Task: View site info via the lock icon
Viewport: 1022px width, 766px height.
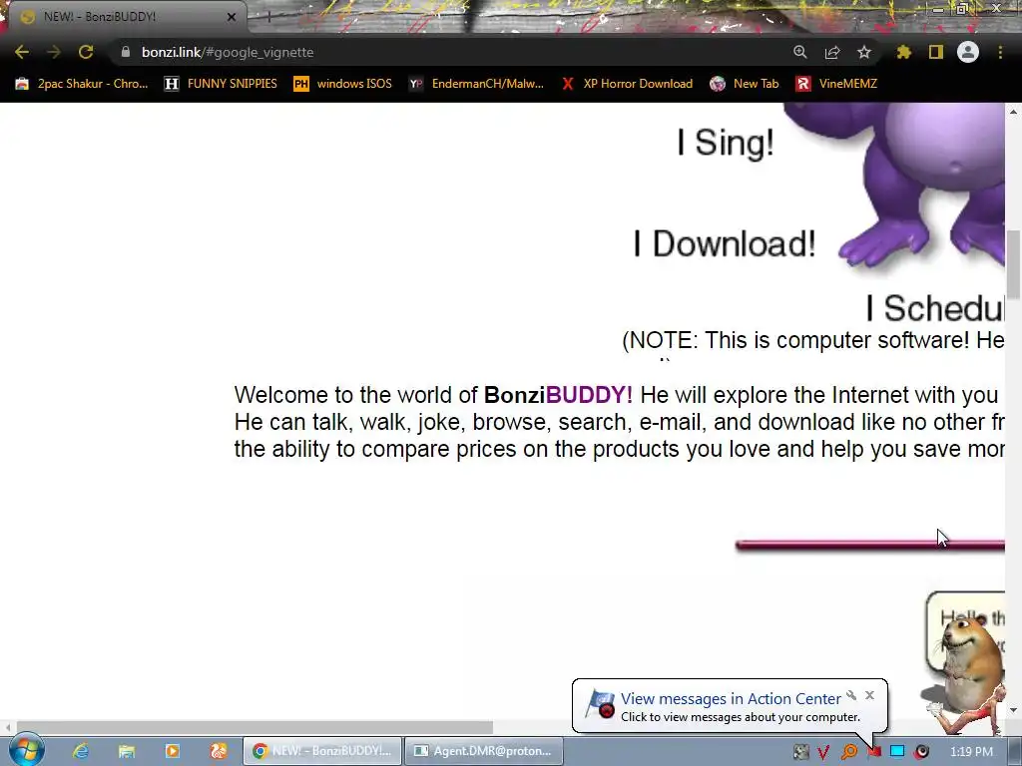Action: pos(125,52)
